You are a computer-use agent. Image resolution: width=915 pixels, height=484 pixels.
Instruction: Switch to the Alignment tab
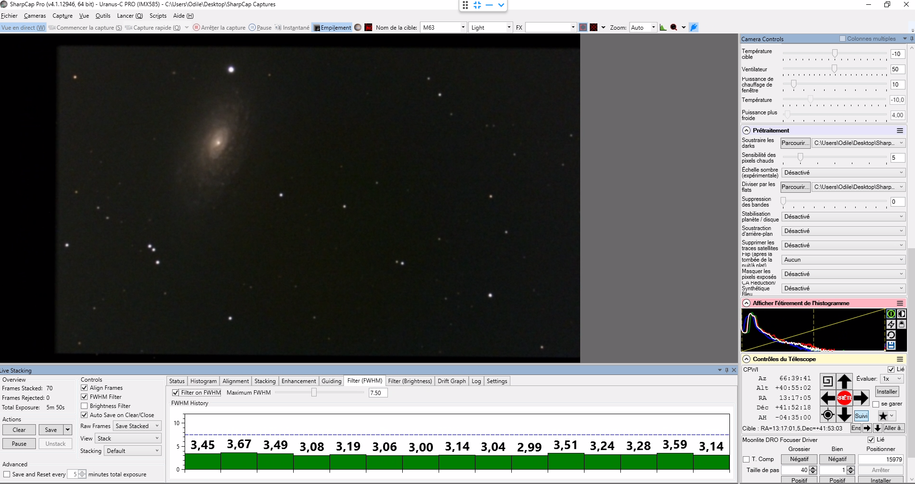click(x=235, y=381)
